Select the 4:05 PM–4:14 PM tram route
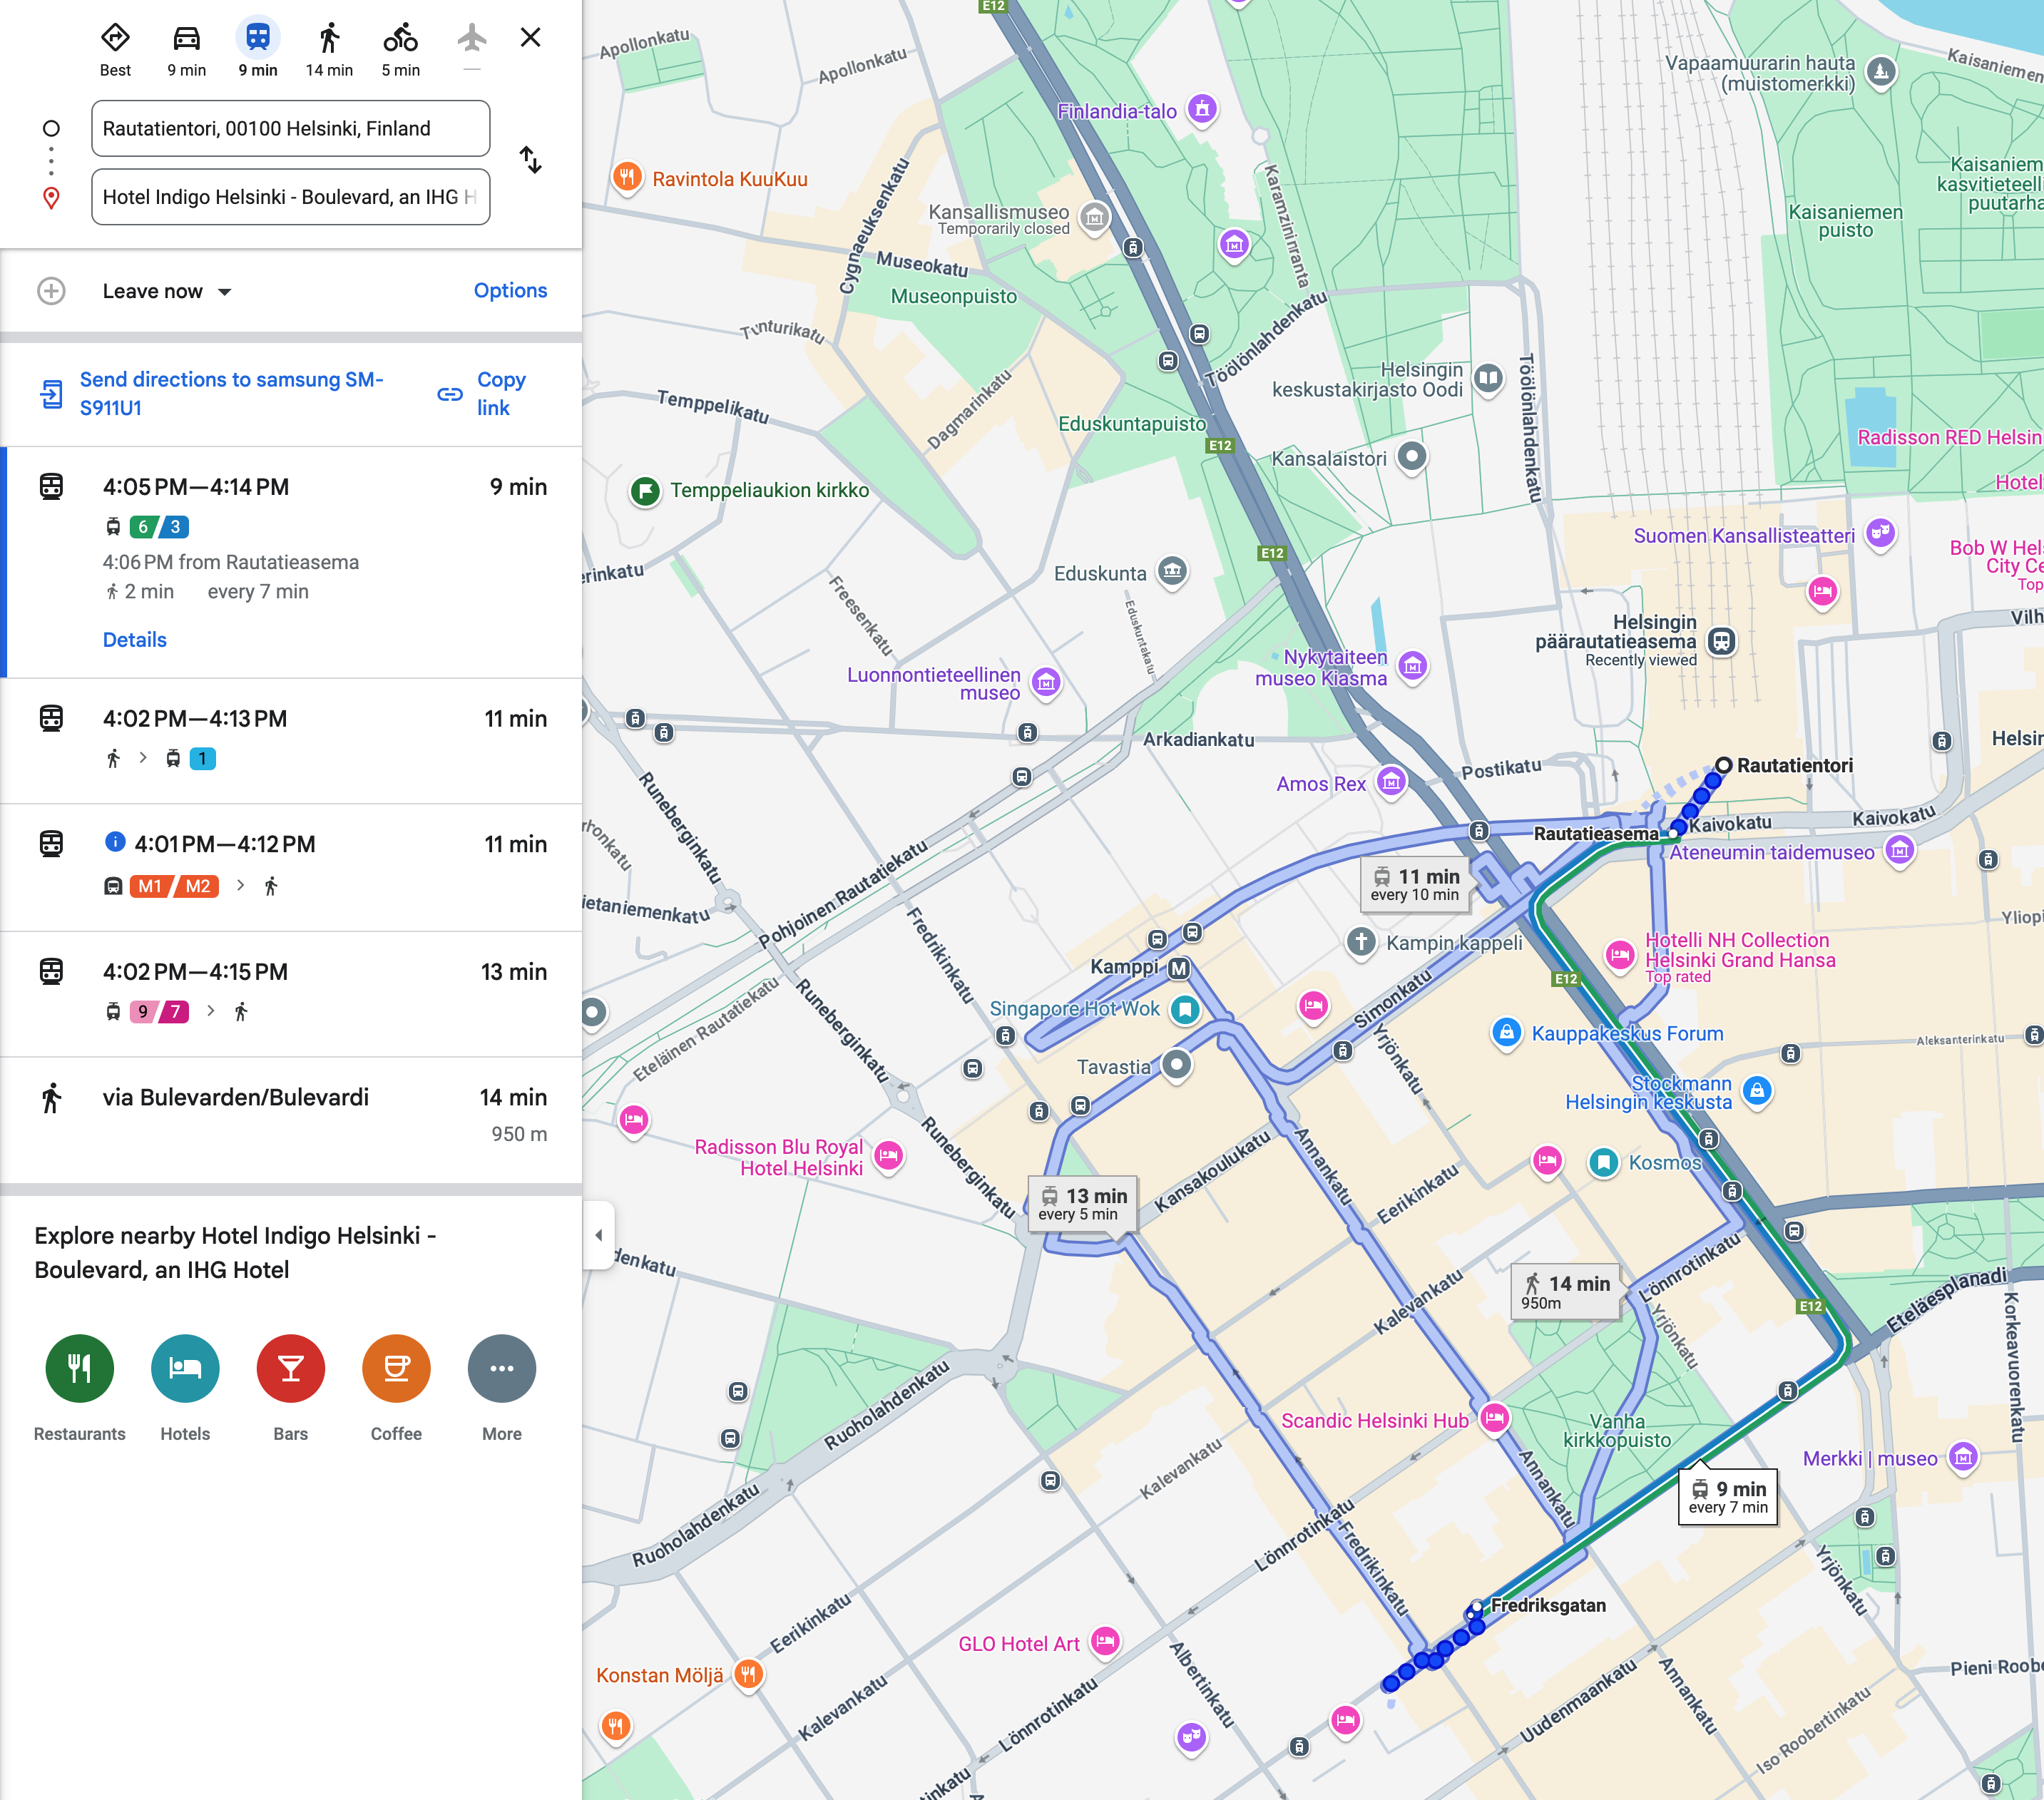The width and height of the screenshot is (2044, 1800). (291, 562)
